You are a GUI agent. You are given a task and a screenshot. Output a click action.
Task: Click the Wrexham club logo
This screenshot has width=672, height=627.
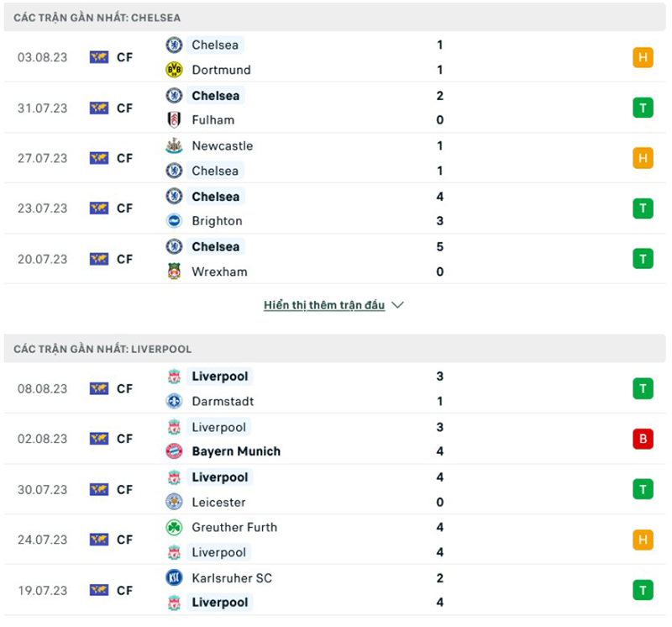tap(176, 271)
